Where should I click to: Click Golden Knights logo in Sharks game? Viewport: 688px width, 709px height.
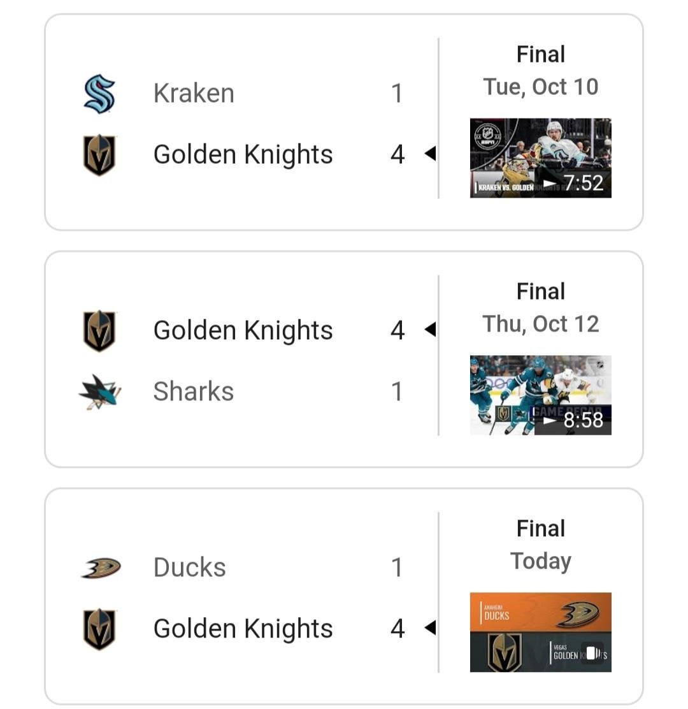coord(99,331)
